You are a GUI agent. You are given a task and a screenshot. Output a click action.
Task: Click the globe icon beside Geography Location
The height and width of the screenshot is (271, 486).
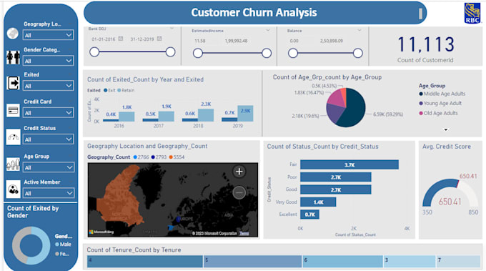click(13, 34)
